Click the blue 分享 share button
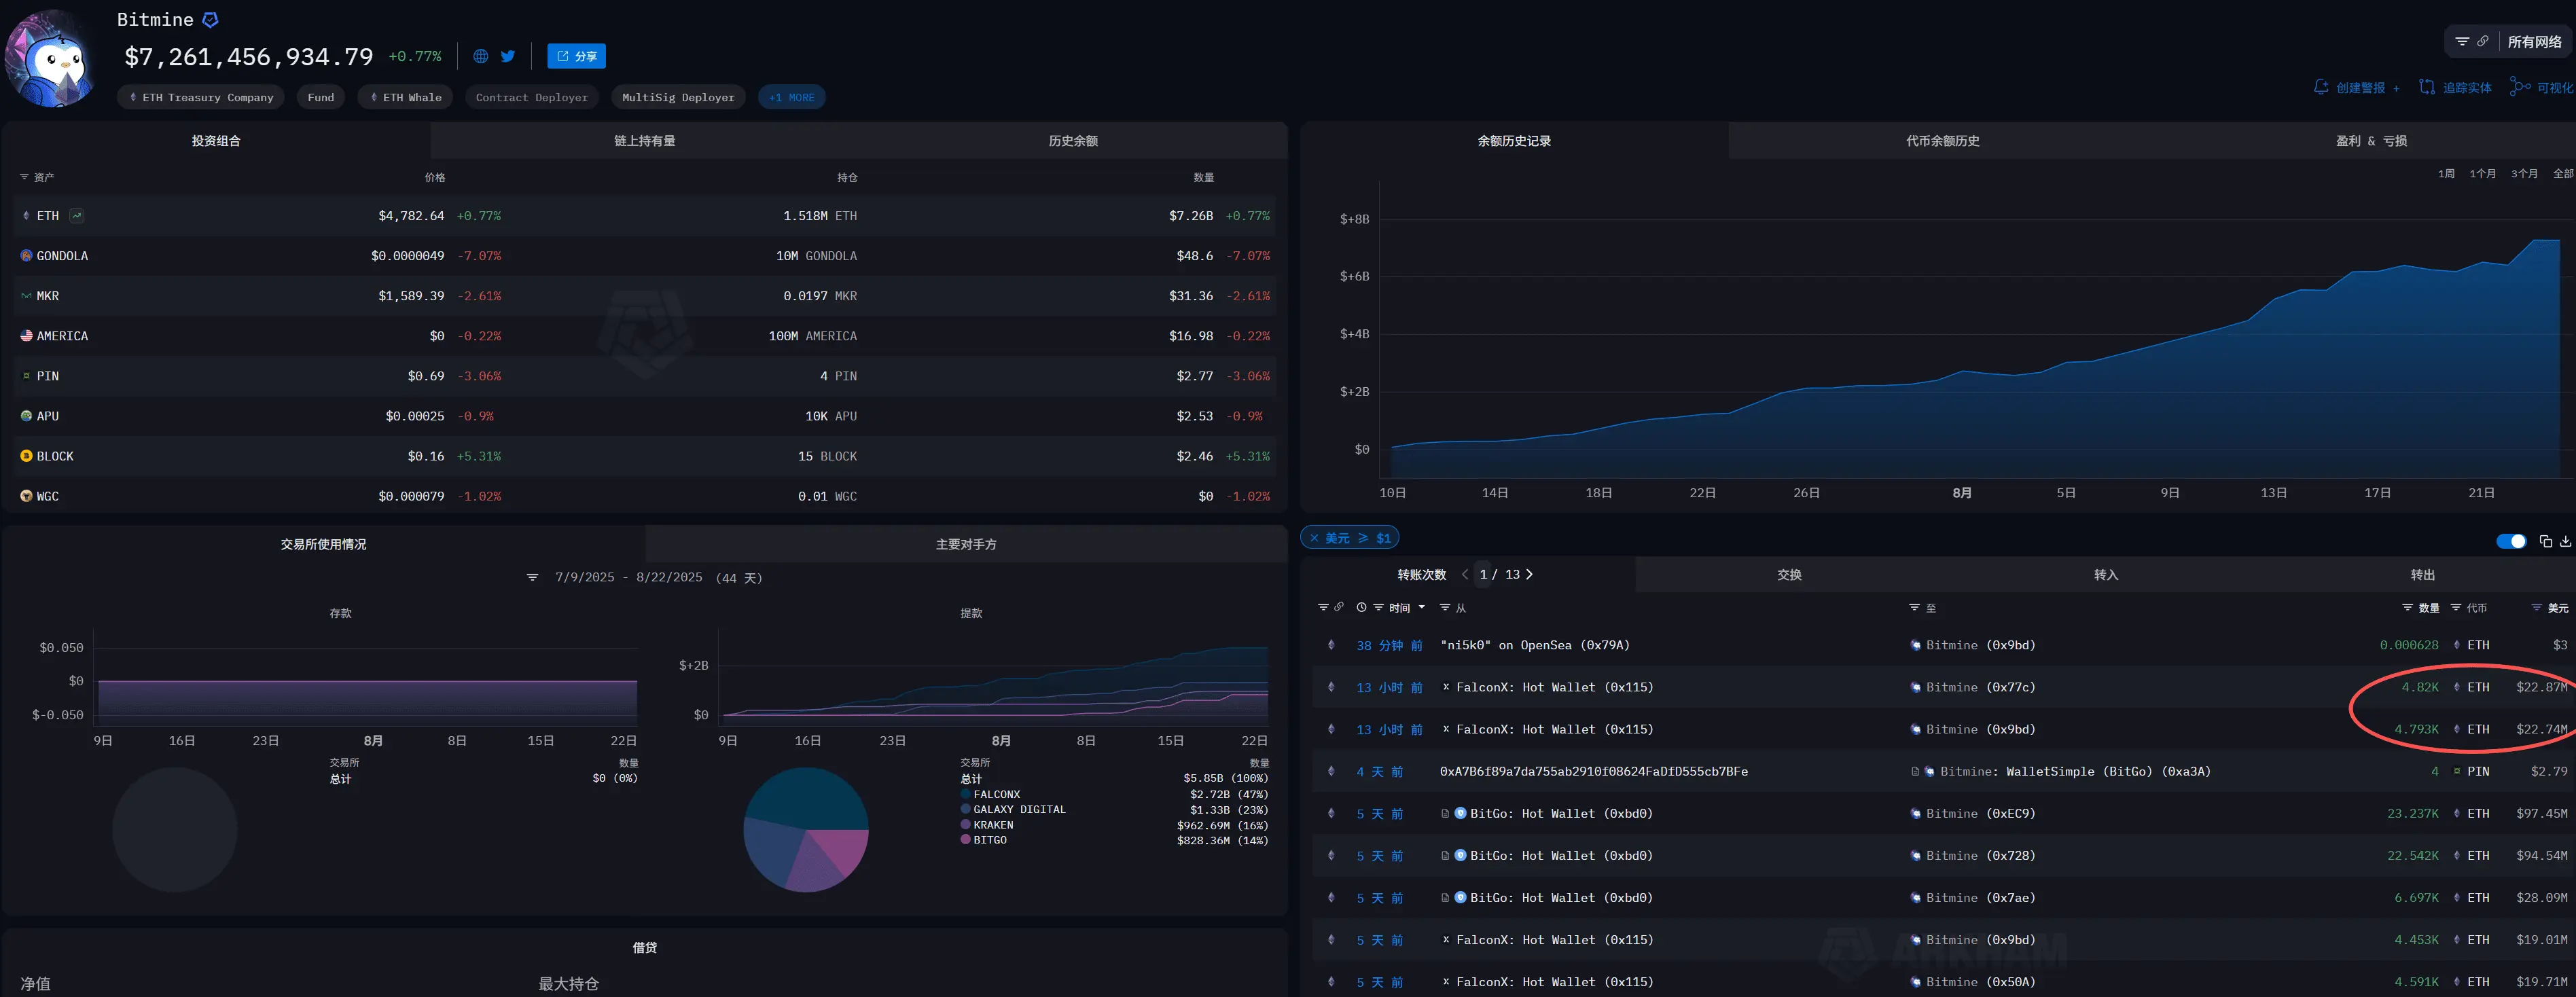The height and width of the screenshot is (997, 2576). (577, 56)
